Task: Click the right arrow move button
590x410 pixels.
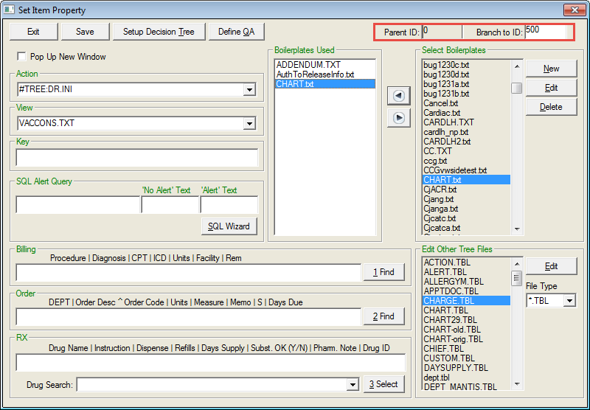Action: pos(398,117)
